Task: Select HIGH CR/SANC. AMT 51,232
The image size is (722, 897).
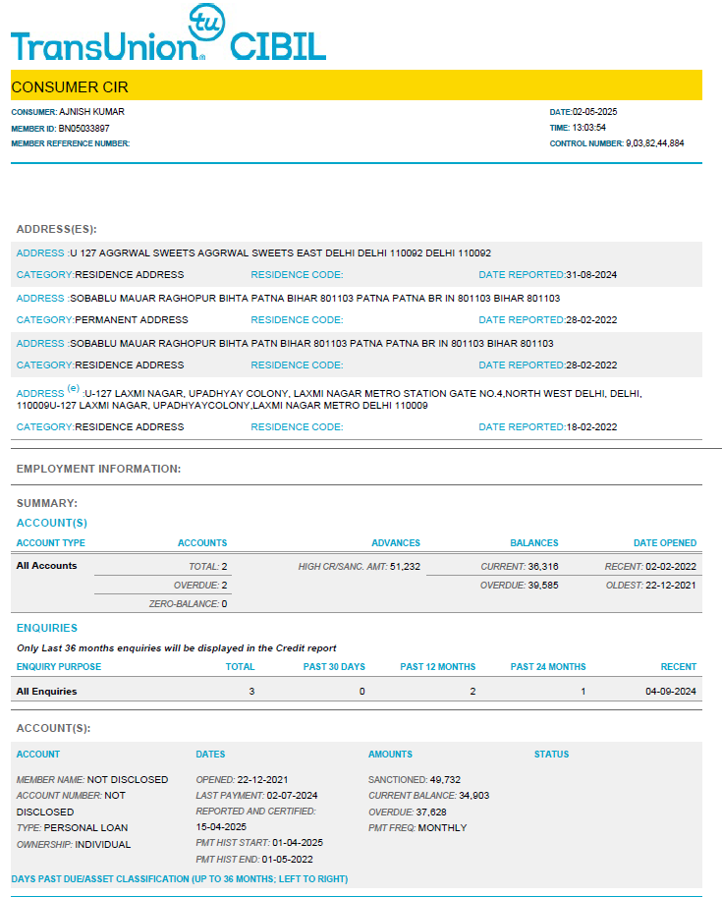Action: [360, 566]
